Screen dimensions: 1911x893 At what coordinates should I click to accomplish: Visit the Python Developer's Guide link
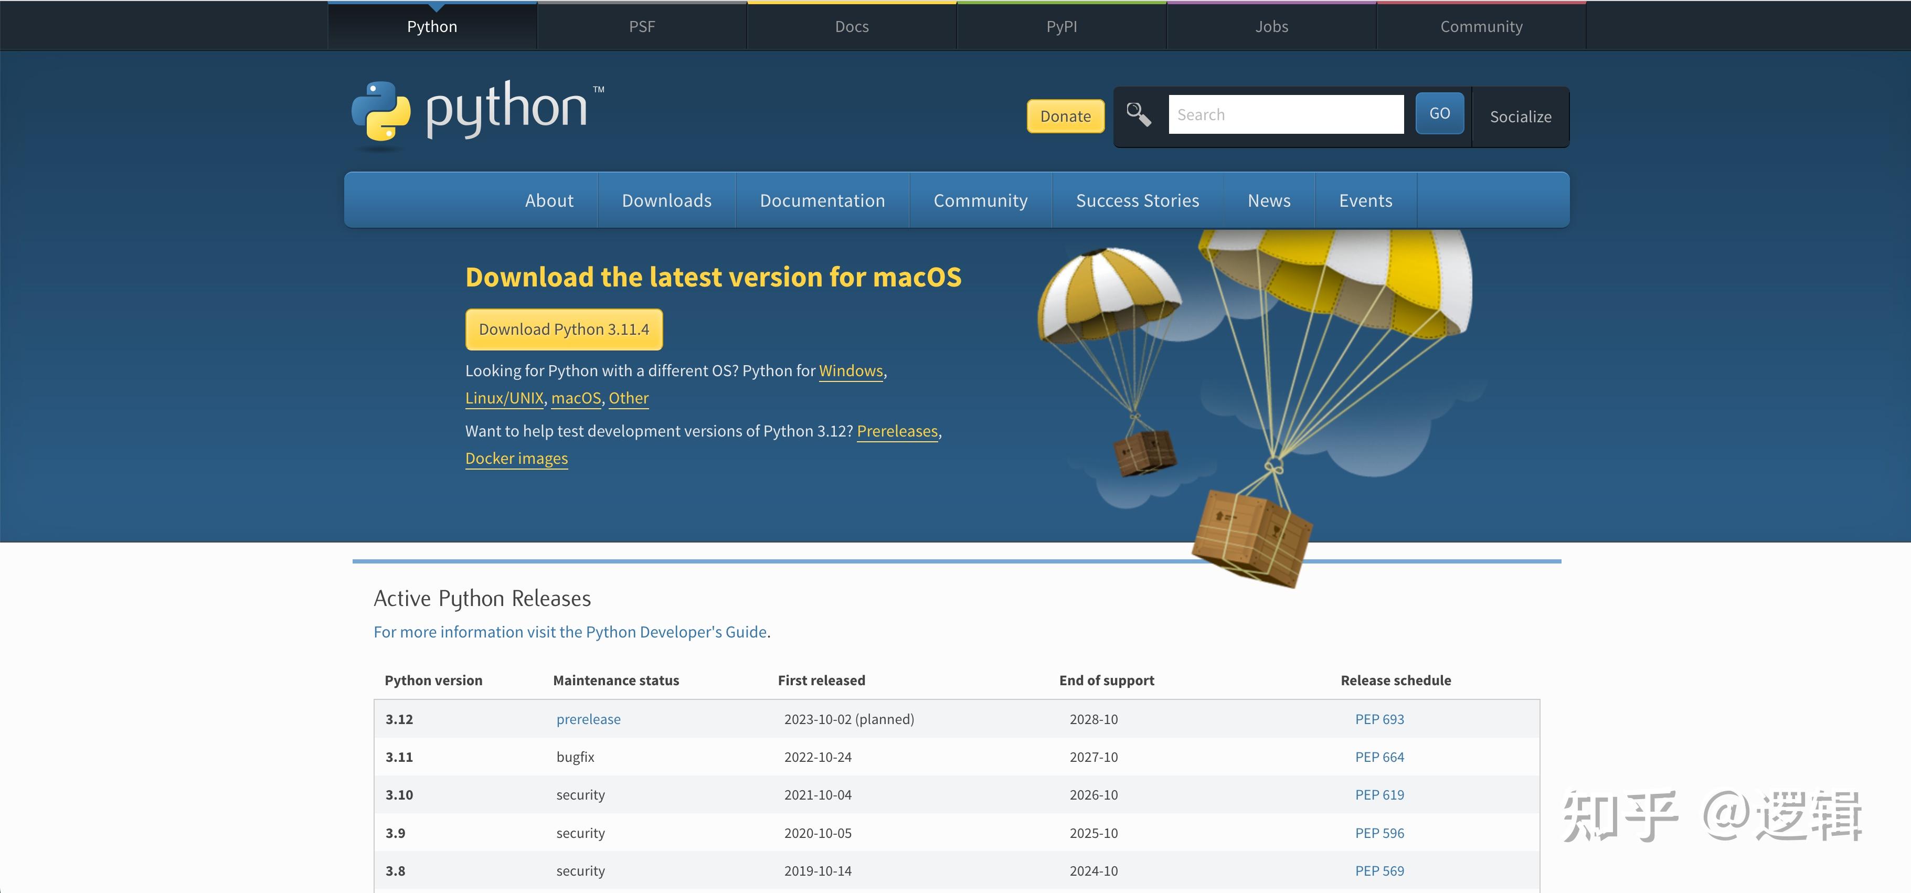(676, 631)
